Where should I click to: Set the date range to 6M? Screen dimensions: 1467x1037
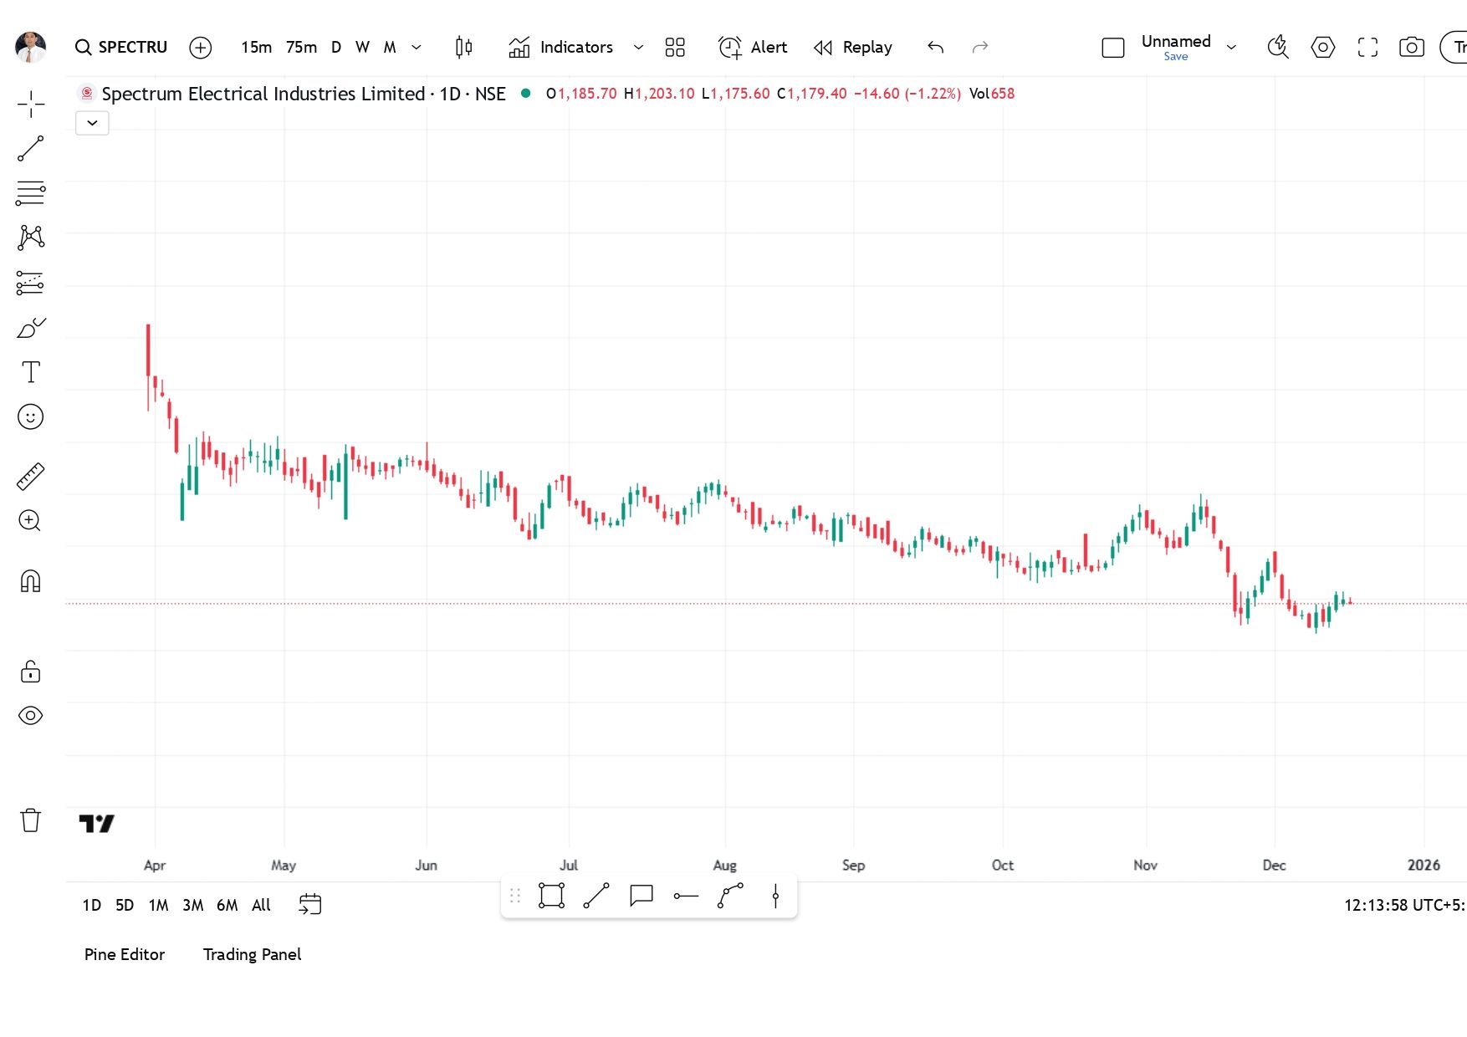tap(227, 905)
